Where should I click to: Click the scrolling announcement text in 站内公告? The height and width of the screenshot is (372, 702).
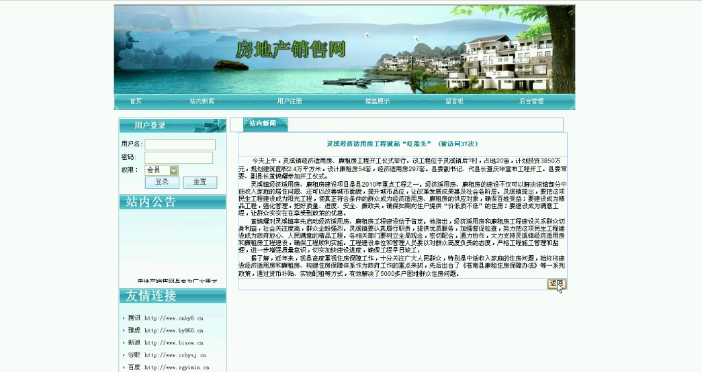click(x=177, y=281)
